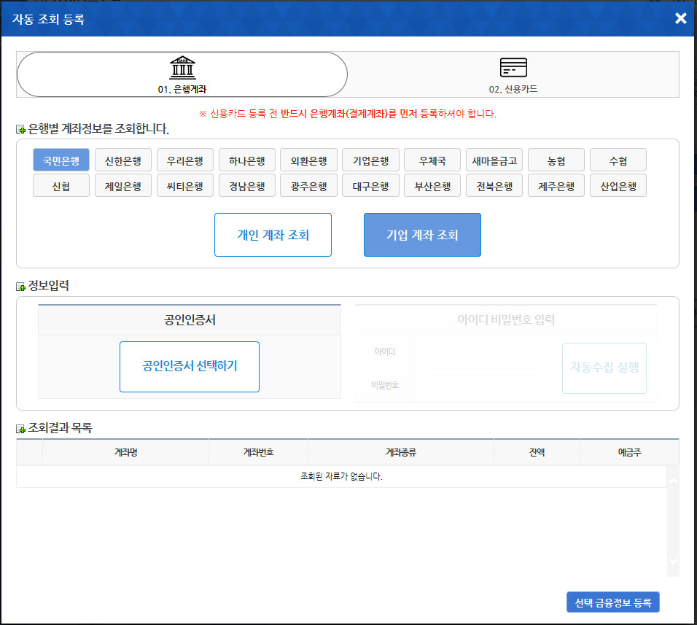Focus the 비밀번호 input field
Viewport: 697px width, 625px height.
483,385
